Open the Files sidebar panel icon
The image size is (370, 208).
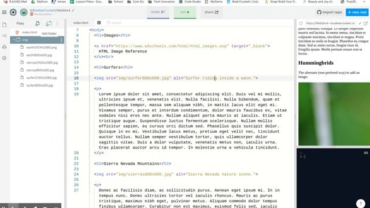(4, 24)
